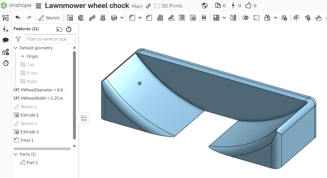
Task: Select the External thread tool
Action: click(204, 18)
